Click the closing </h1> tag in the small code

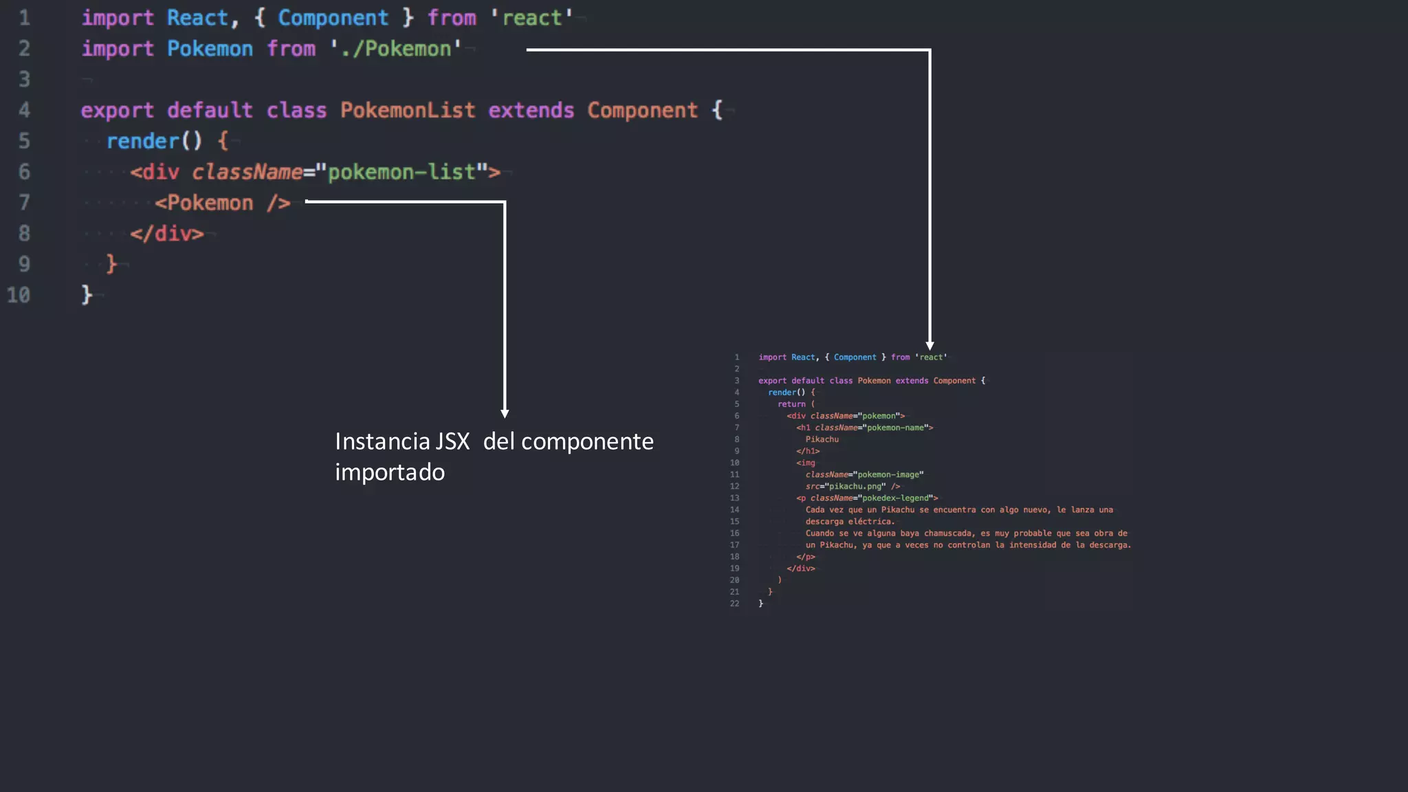click(x=808, y=451)
